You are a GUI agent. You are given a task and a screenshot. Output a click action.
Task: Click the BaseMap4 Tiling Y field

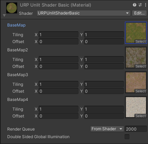tap(104, 109)
